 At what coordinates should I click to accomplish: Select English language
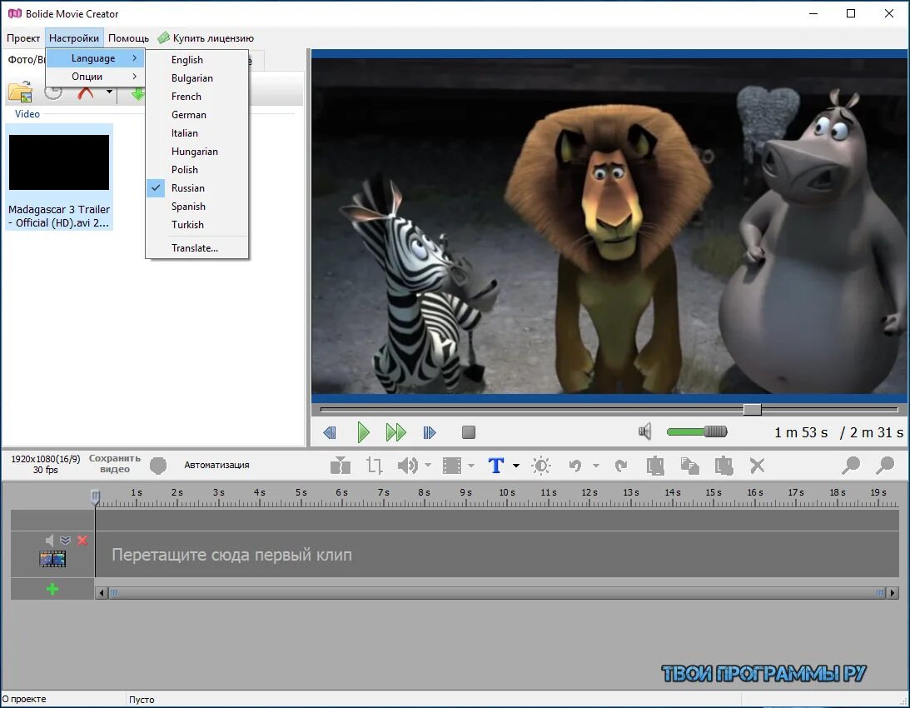tap(196, 60)
